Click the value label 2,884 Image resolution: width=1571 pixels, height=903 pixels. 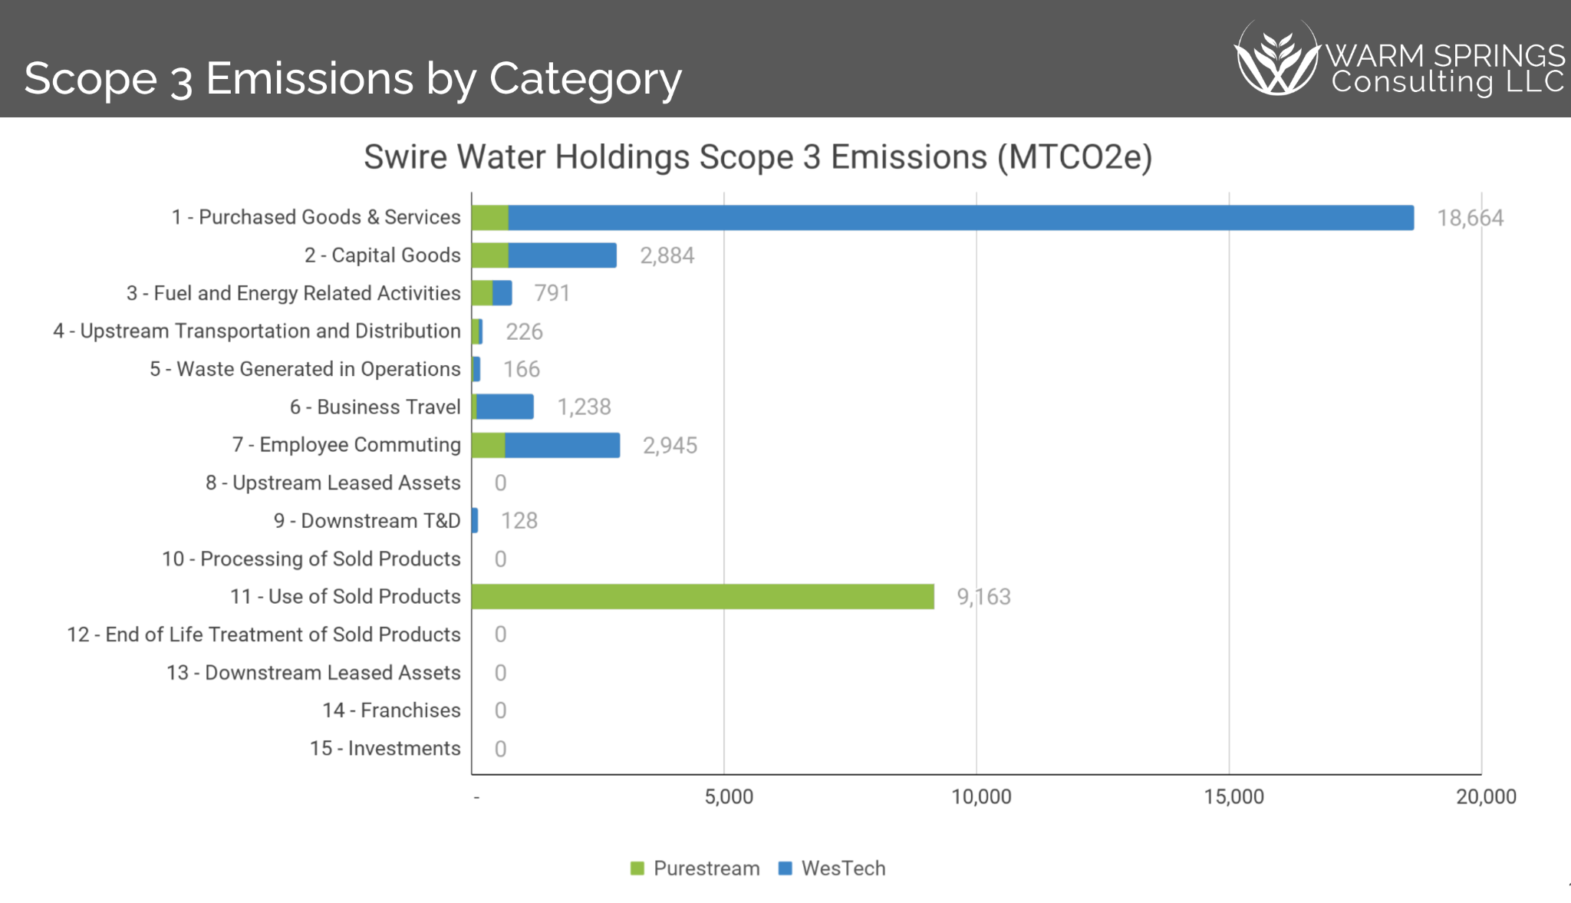click(667, 255)
